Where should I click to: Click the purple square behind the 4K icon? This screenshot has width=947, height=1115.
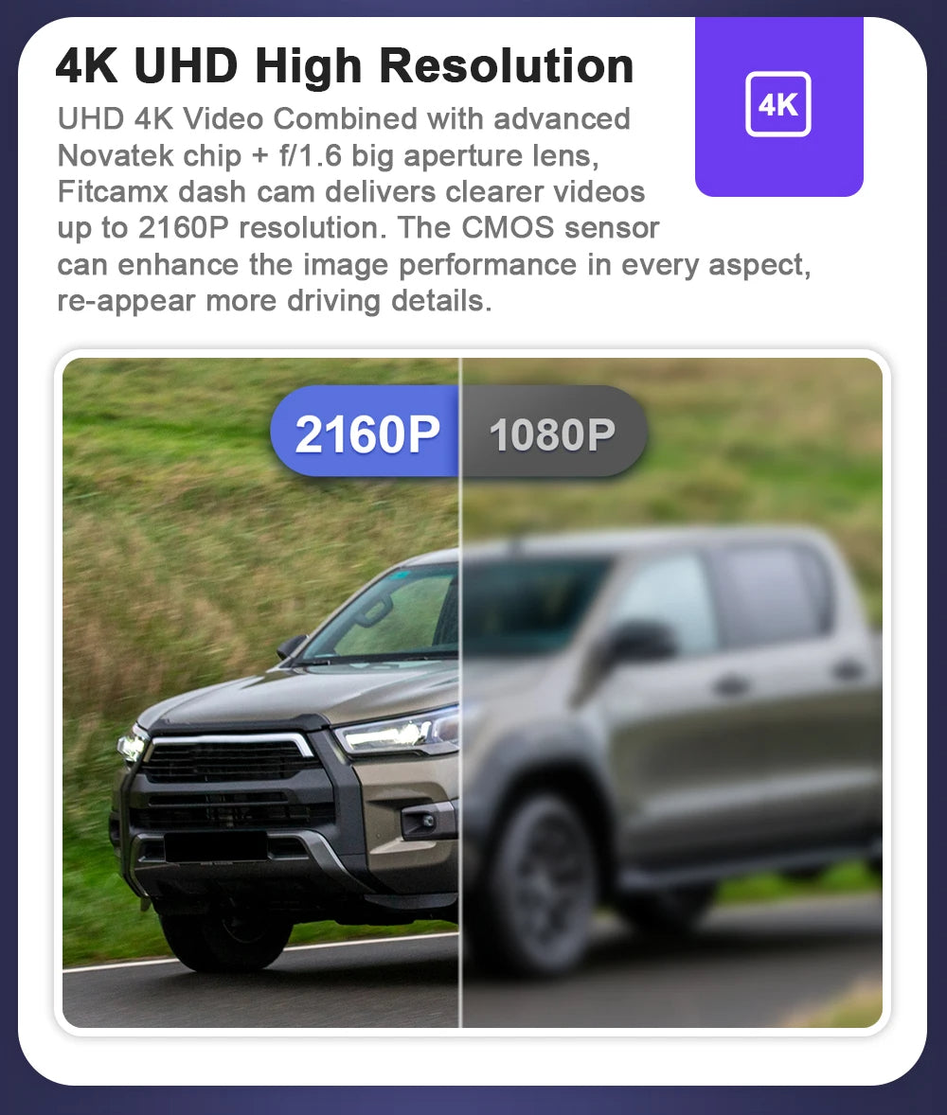(779, 107)
